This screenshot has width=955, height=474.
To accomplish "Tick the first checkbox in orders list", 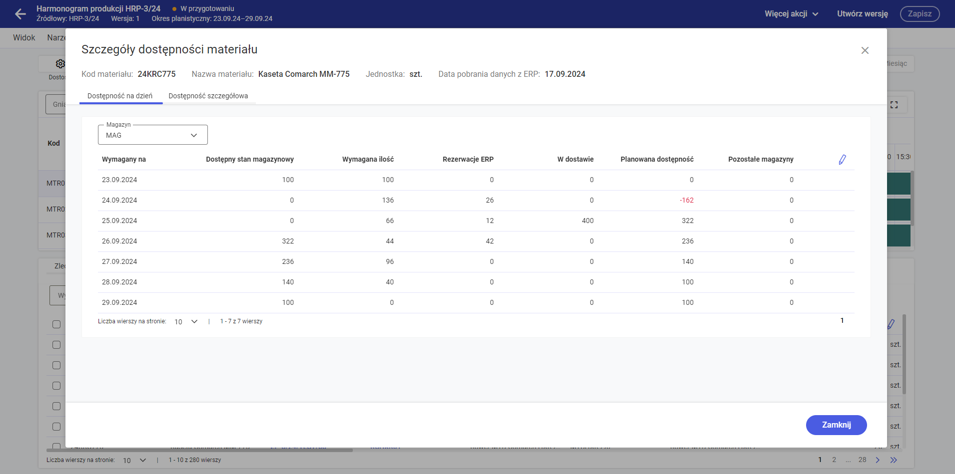I will click(56, 324).
